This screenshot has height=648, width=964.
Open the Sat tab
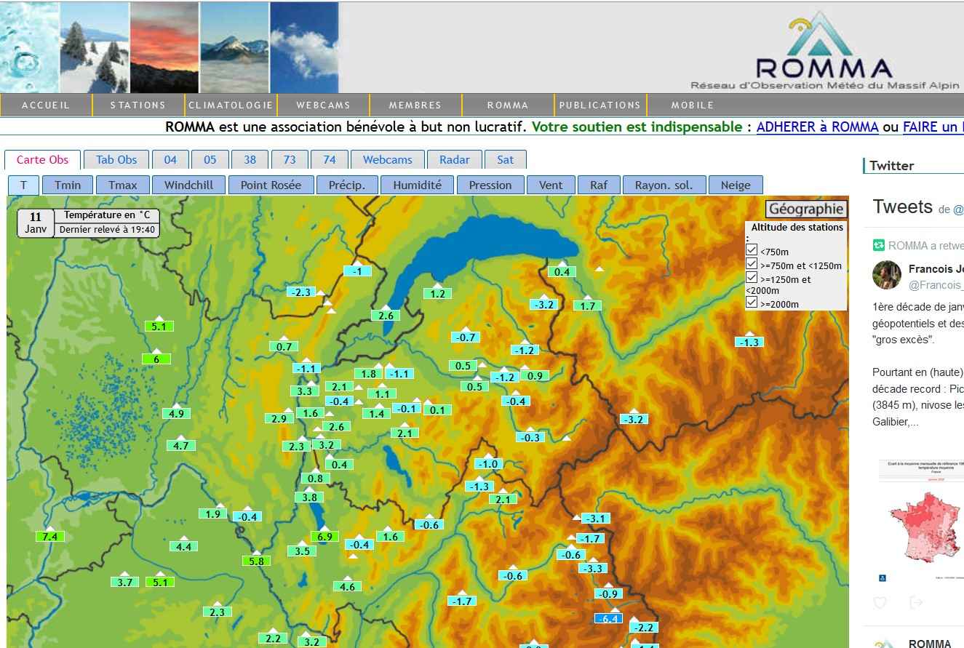pos(505,159)
